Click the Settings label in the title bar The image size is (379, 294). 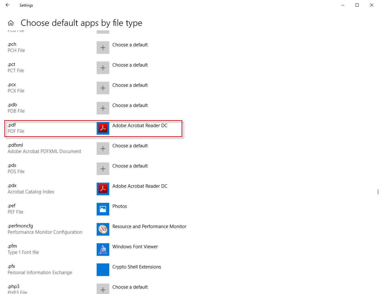(x=26, y=5)
